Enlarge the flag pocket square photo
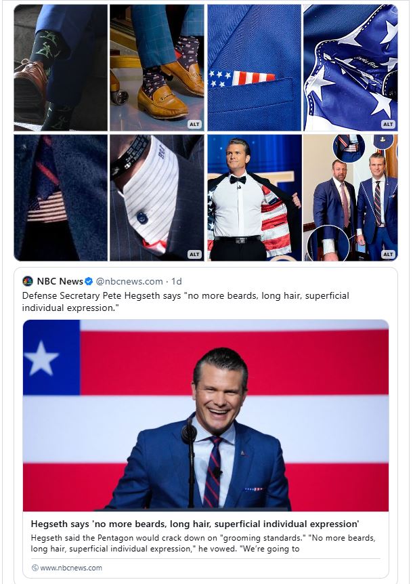 point(254,67)
